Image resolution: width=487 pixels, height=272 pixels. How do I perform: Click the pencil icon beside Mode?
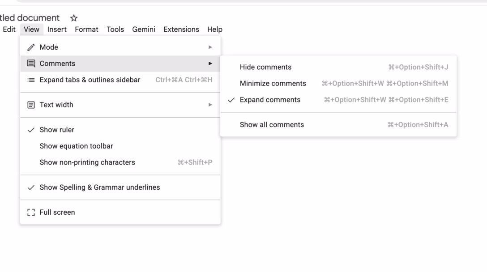pyautogui.click(x=31, y=47)
